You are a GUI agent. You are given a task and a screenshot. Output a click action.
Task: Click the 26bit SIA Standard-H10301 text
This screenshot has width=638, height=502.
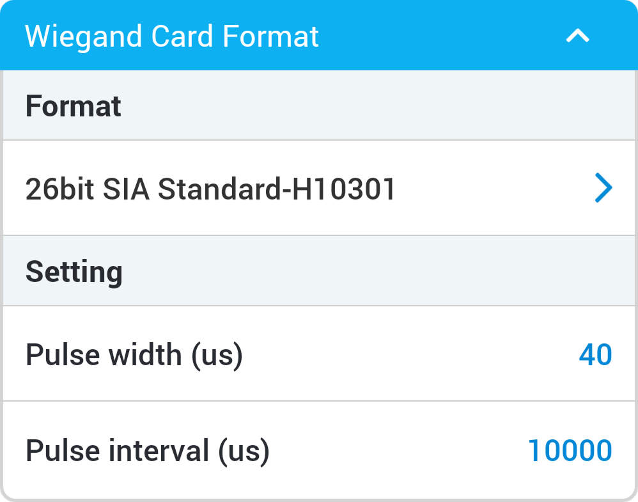210,189
